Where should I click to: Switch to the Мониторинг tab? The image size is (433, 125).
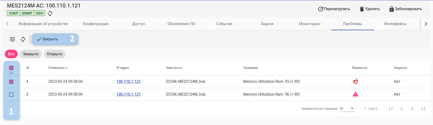(x=310, y=24)
